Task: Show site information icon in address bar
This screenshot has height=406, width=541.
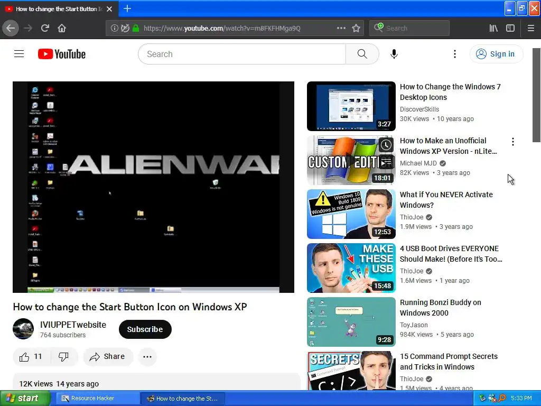Action: (114, 29)
